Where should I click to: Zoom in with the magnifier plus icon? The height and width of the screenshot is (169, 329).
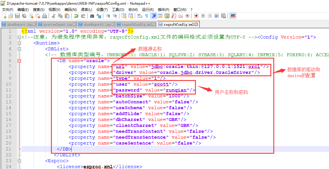(x=108, y=16)
